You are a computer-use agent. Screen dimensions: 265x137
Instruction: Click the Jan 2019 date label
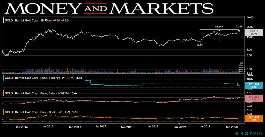coord(180,127)
